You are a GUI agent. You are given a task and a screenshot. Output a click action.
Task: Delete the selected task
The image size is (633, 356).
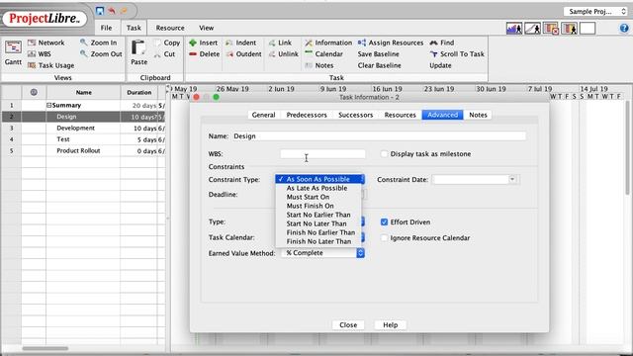[x=205, y=53]
